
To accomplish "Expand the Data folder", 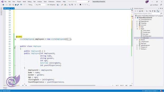I will [x=137, y=27].
